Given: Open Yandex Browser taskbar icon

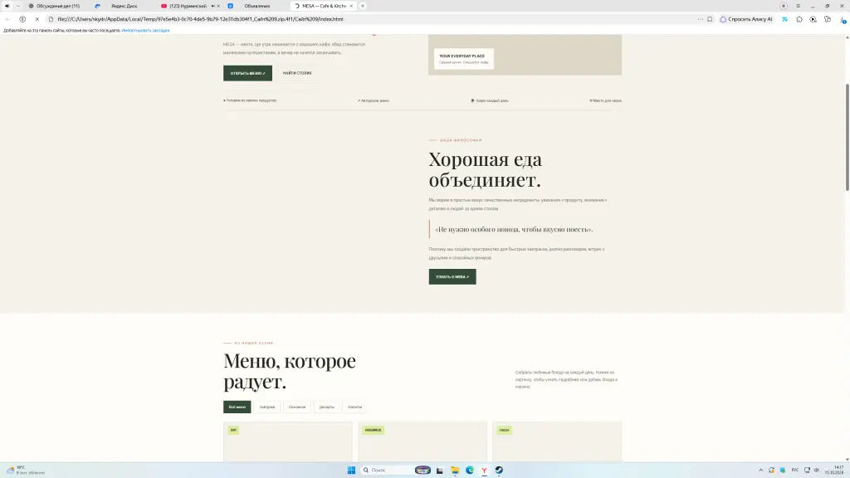Looking at the screenshot, I should (484, 470).
